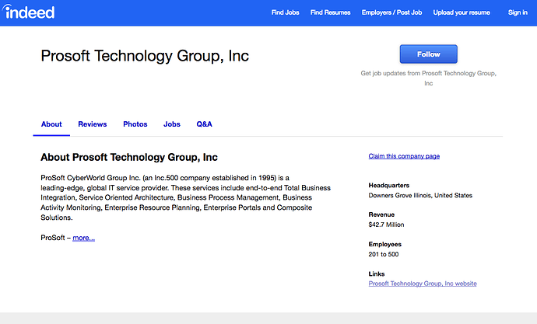Screen dimensions: 537x324
Task: Click Claim this company page link
Action: [404, 156]
